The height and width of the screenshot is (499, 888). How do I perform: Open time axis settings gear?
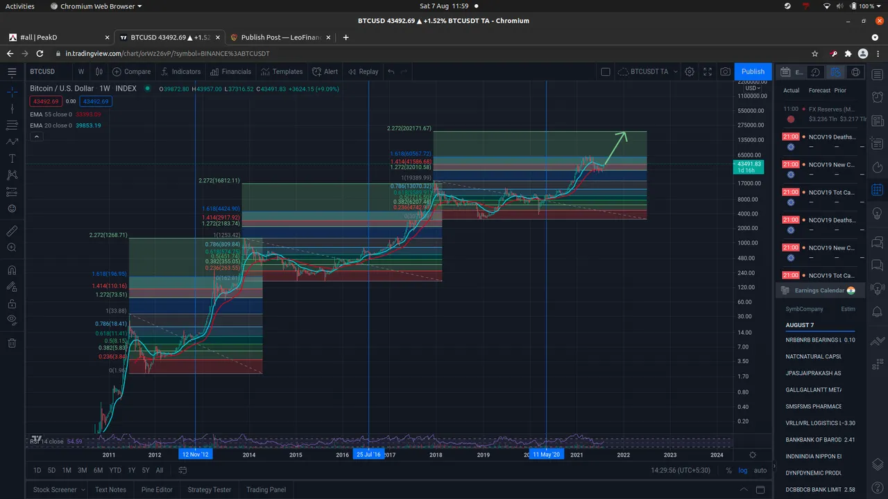pos(753,455)
